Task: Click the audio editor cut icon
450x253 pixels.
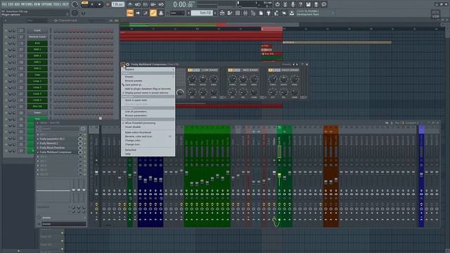Action: (x=285, y=4)
